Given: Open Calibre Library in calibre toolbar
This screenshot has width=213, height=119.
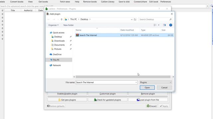Looking at the screenshot, I should tap(108, 2).
